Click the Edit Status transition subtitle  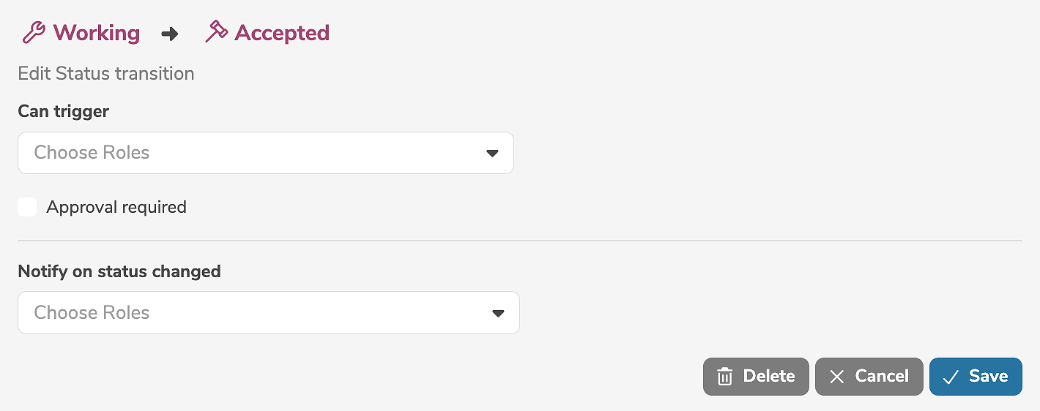(x=106, y=74)
